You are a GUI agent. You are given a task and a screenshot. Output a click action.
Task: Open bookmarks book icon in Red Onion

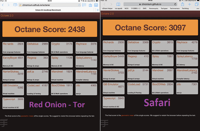coord(15,5)
